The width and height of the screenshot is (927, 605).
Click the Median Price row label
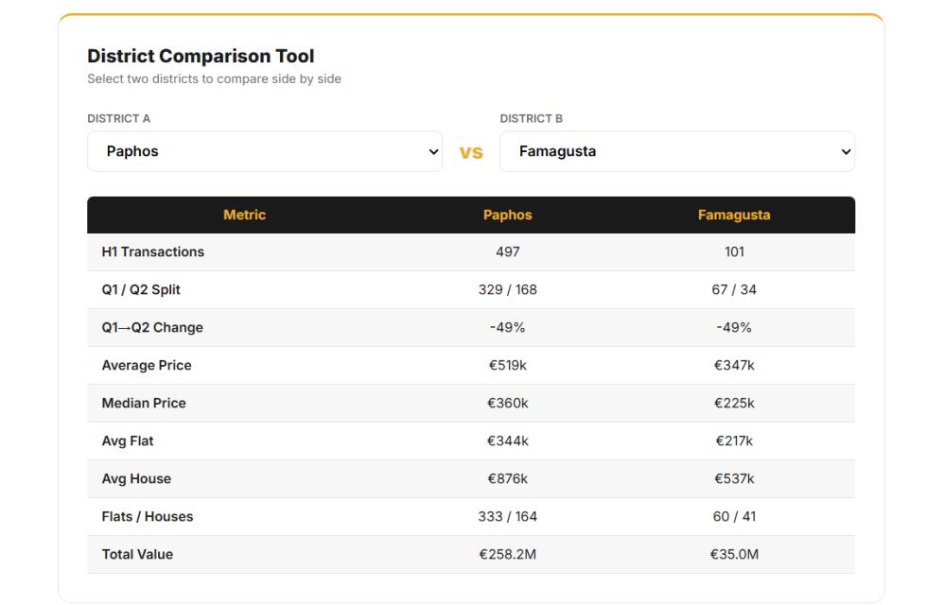pos(144,403)
